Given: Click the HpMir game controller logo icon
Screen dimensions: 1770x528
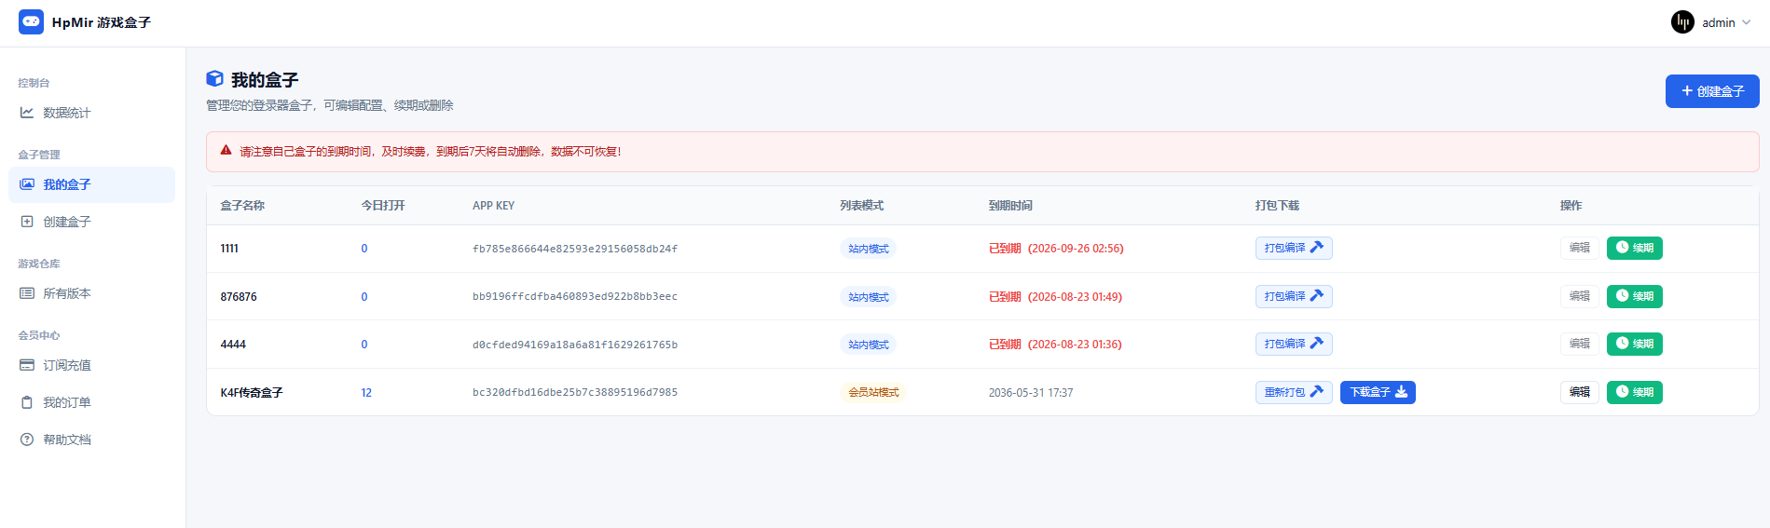Looking at the screenshot, I should point(31,21).
